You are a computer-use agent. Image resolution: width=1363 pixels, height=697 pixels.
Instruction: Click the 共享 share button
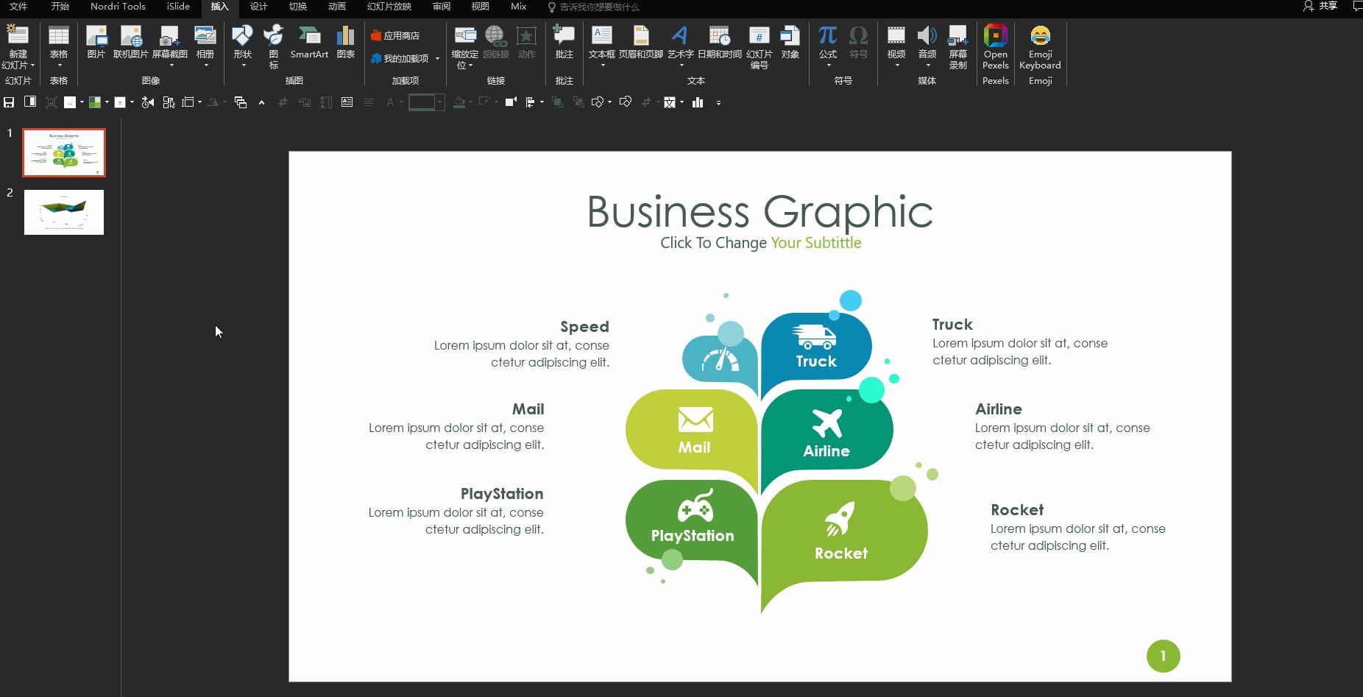tap(1320, 7)
